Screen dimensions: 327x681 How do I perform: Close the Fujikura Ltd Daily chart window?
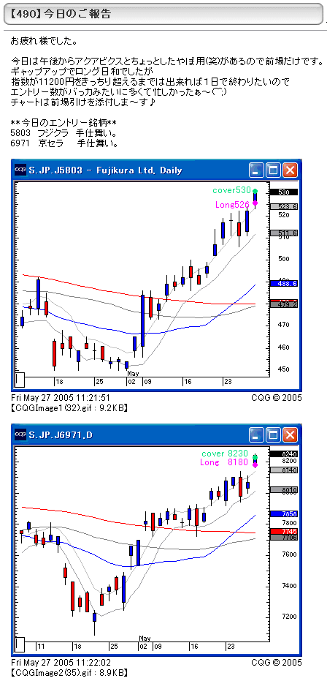point(291,170)
